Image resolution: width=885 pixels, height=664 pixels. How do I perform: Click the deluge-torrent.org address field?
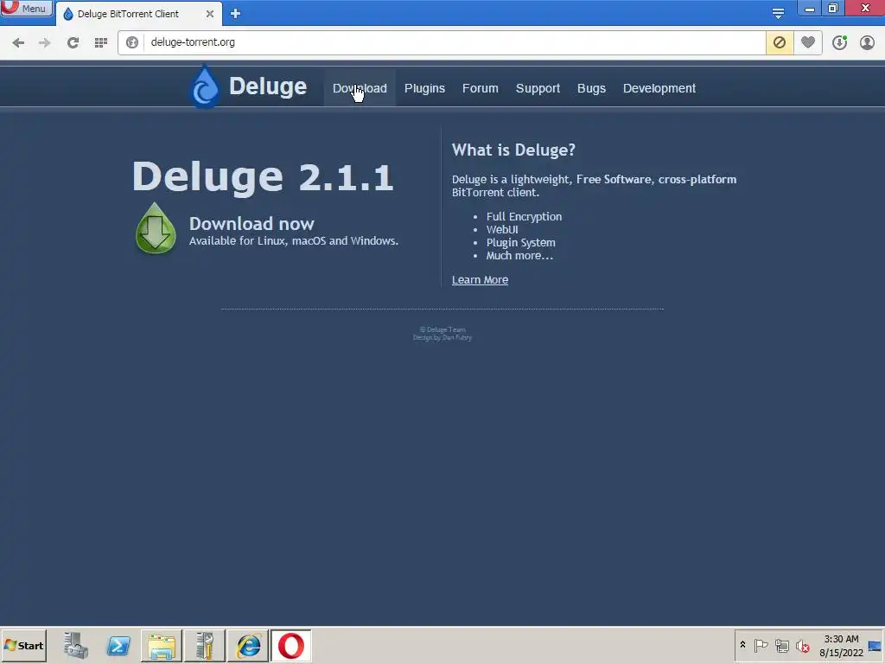[455, 42]
